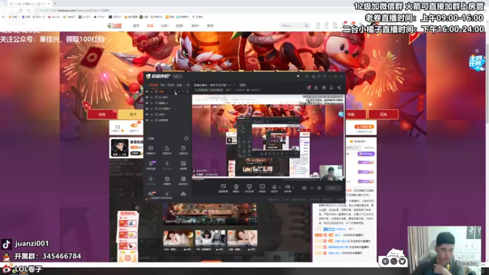This screenshot has width=489, height=275.
Task: Toggle preview eye icon in bottom bar
Action: [x=312, y=188]
